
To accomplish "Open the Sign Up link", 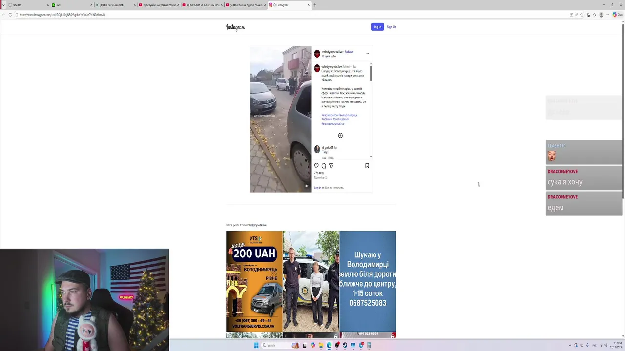I will coord(392,27).
